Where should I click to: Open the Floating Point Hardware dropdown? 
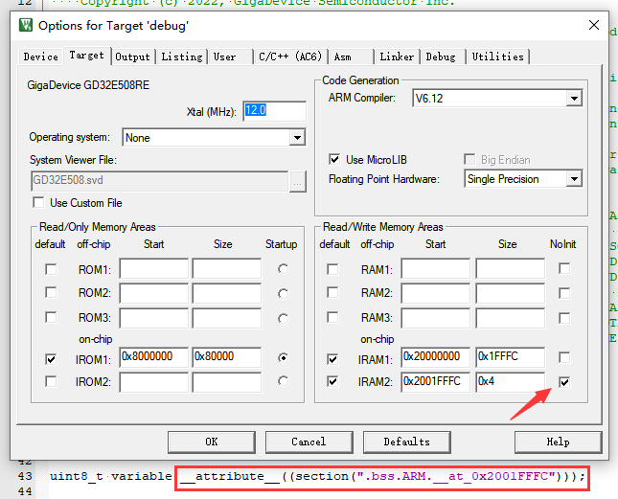coord(573,179)
